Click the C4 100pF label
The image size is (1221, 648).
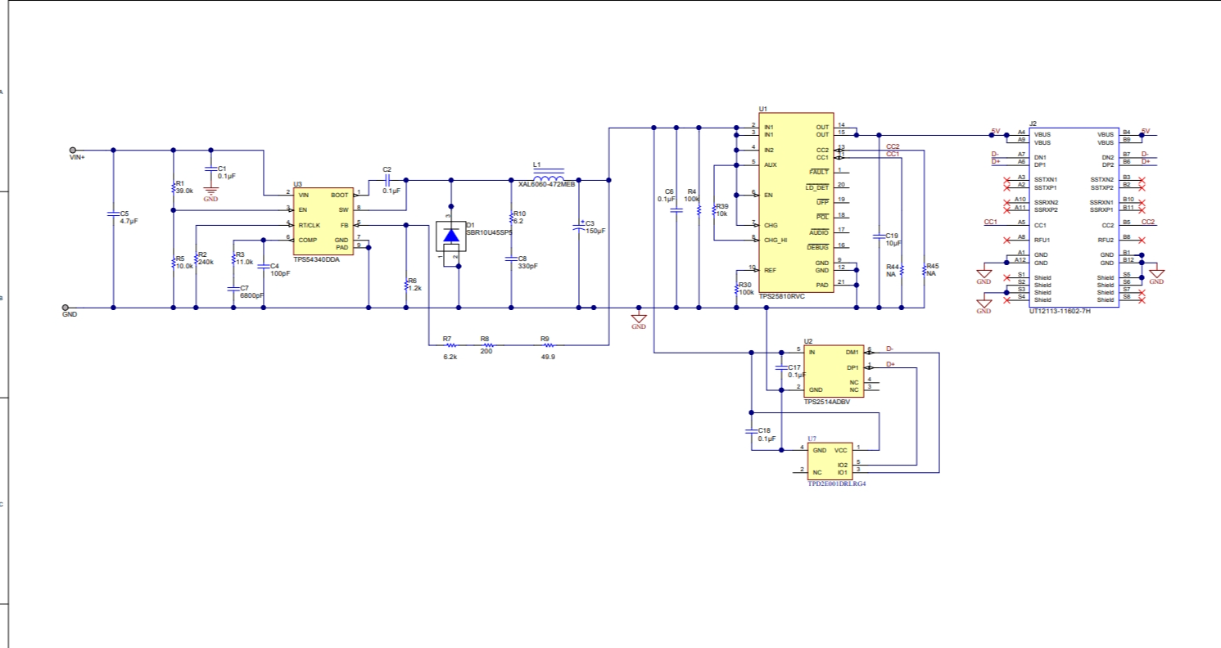[280, 269]
